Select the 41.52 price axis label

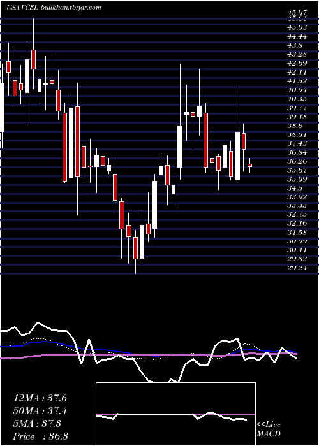(x=297, y=81)
